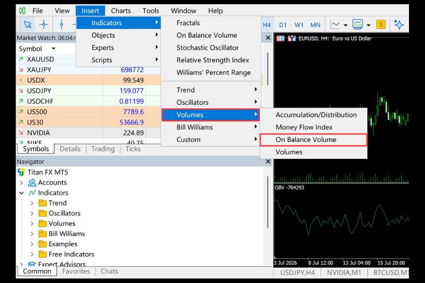
Task: Click the Market Watch scrollbar
Action: [268, 69]
